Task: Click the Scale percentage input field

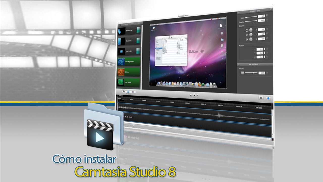Action: pyautogui.click(x=261, y=16)
